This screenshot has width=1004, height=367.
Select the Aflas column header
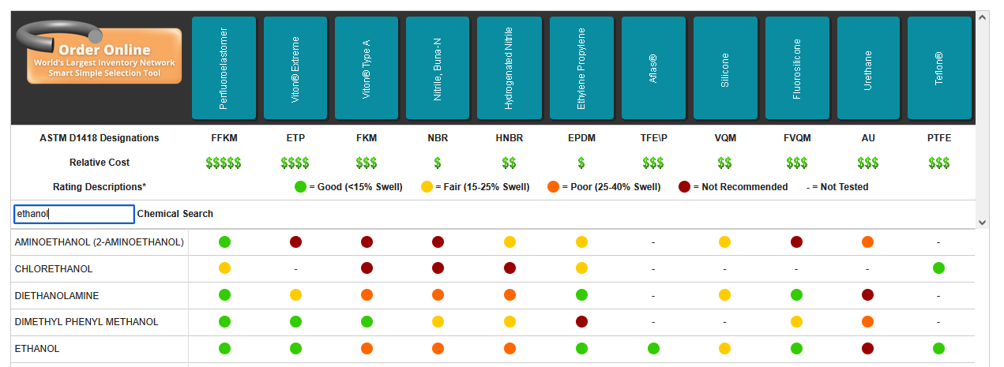coord(653,68)
